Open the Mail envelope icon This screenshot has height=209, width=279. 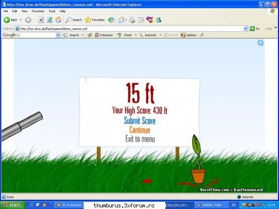(x=122, y=20)
